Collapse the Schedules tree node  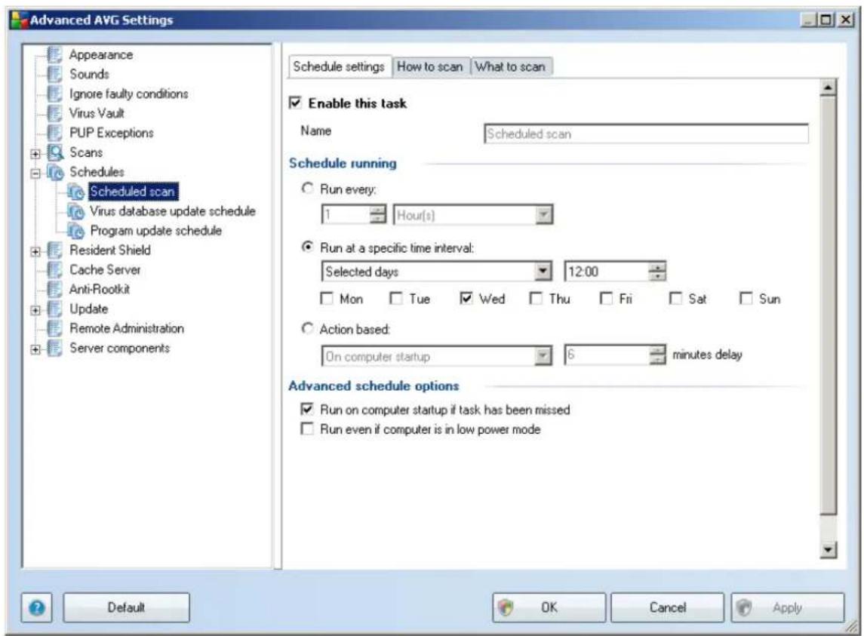pos(35,174)
